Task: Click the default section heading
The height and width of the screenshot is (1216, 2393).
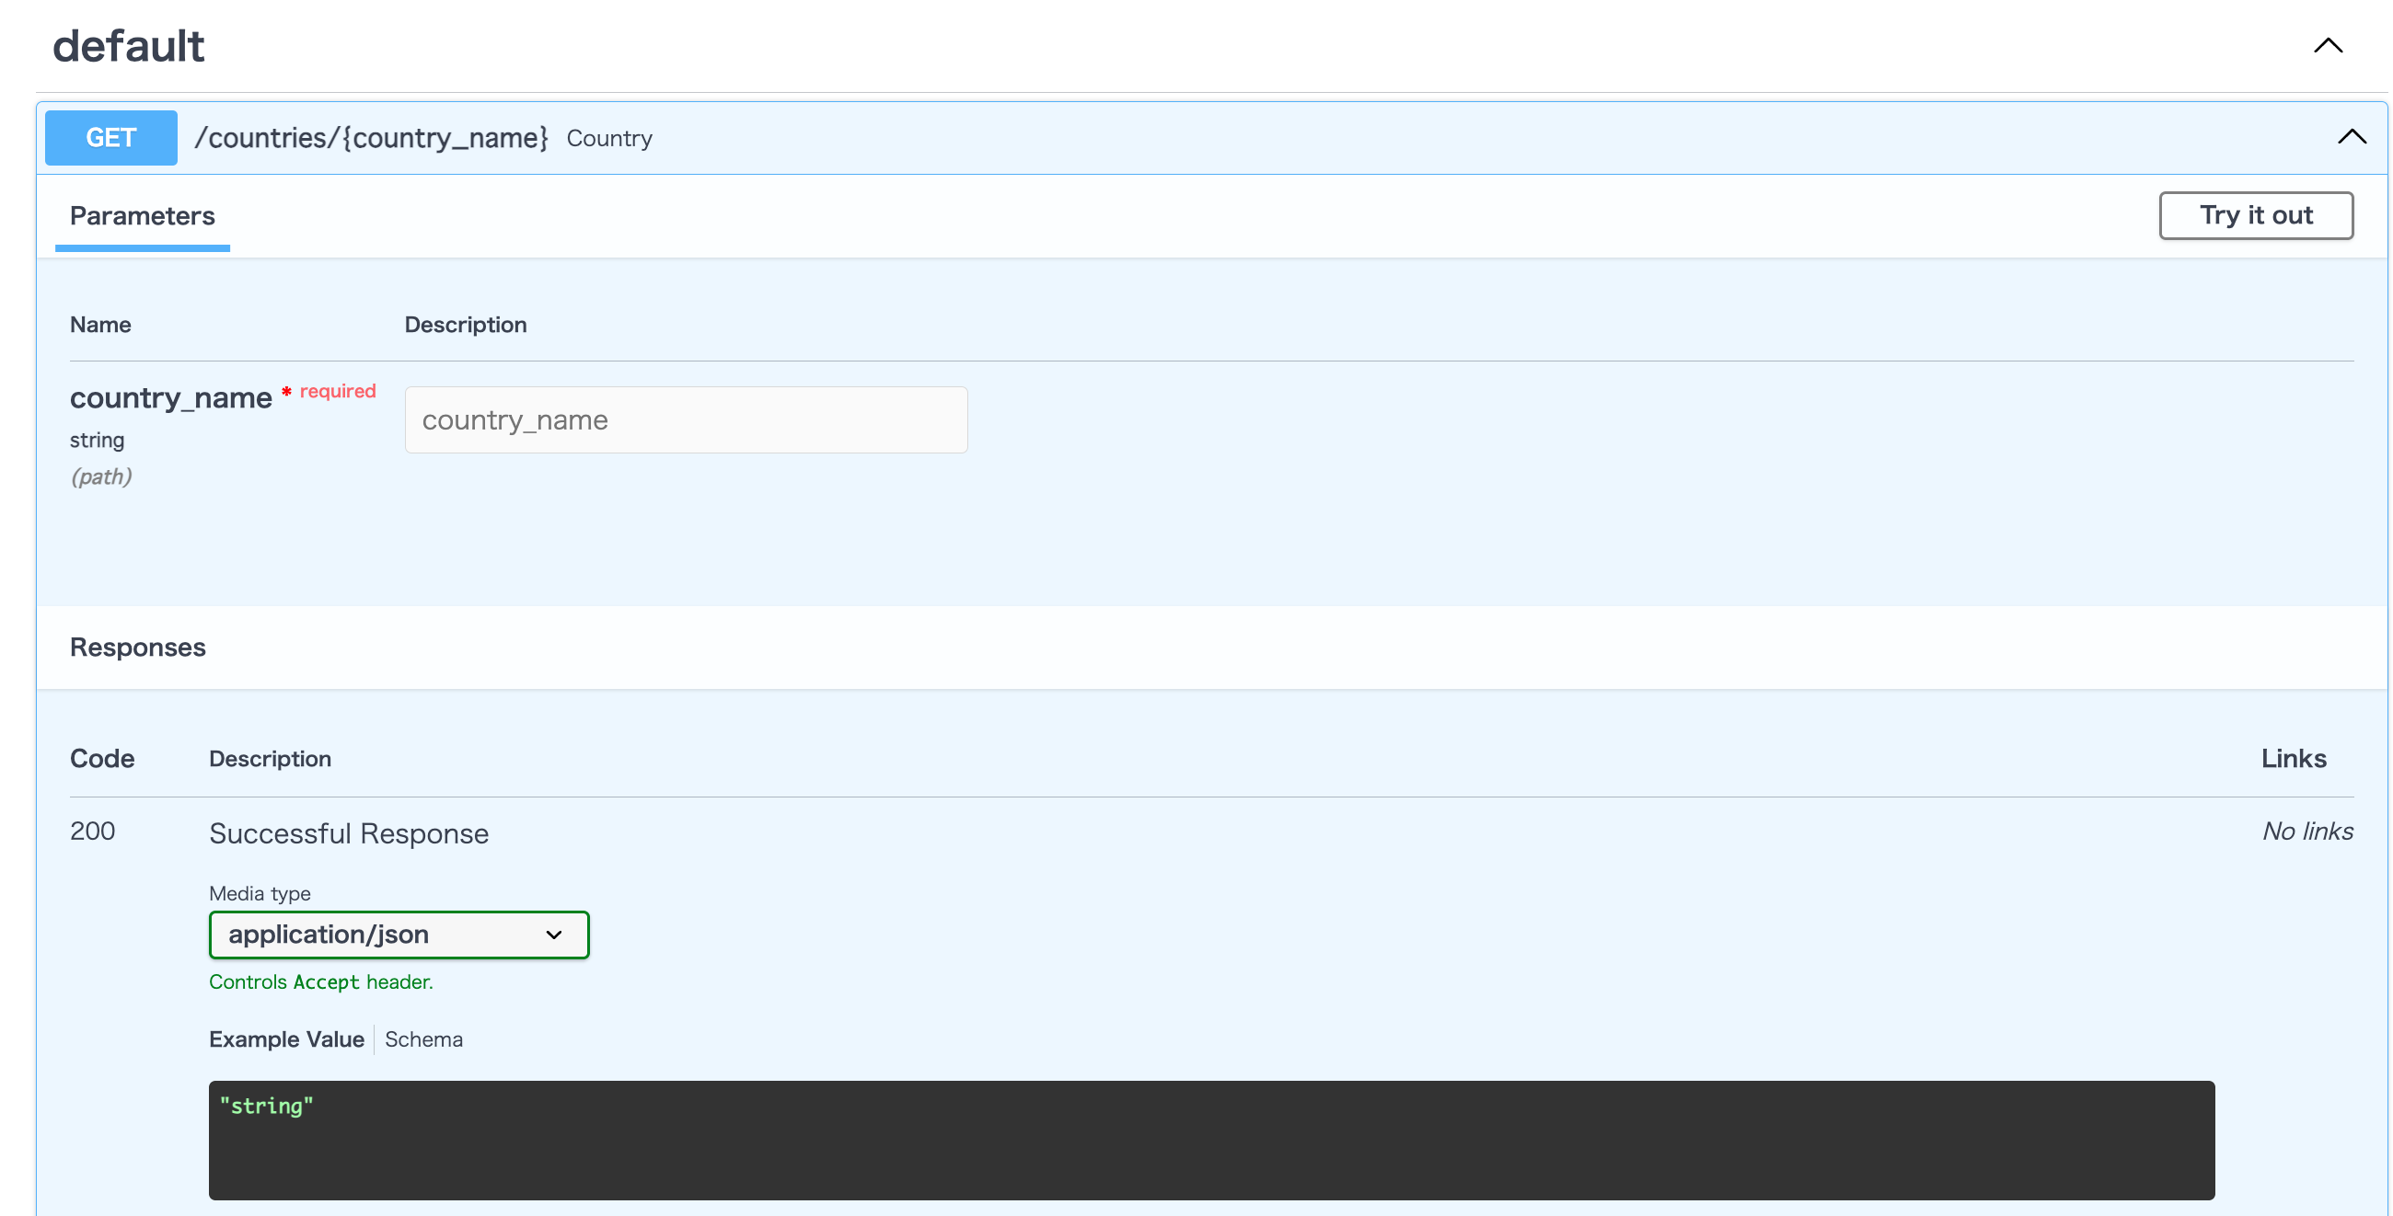Action: coord(127,44)
